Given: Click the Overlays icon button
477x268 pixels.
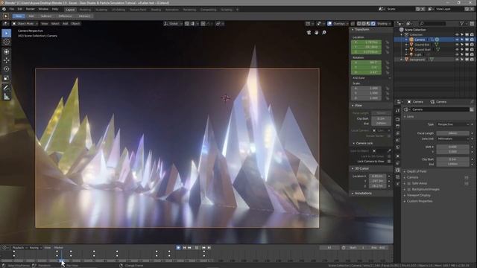Looking at the screenshot, I should click(x=329, y=23).
